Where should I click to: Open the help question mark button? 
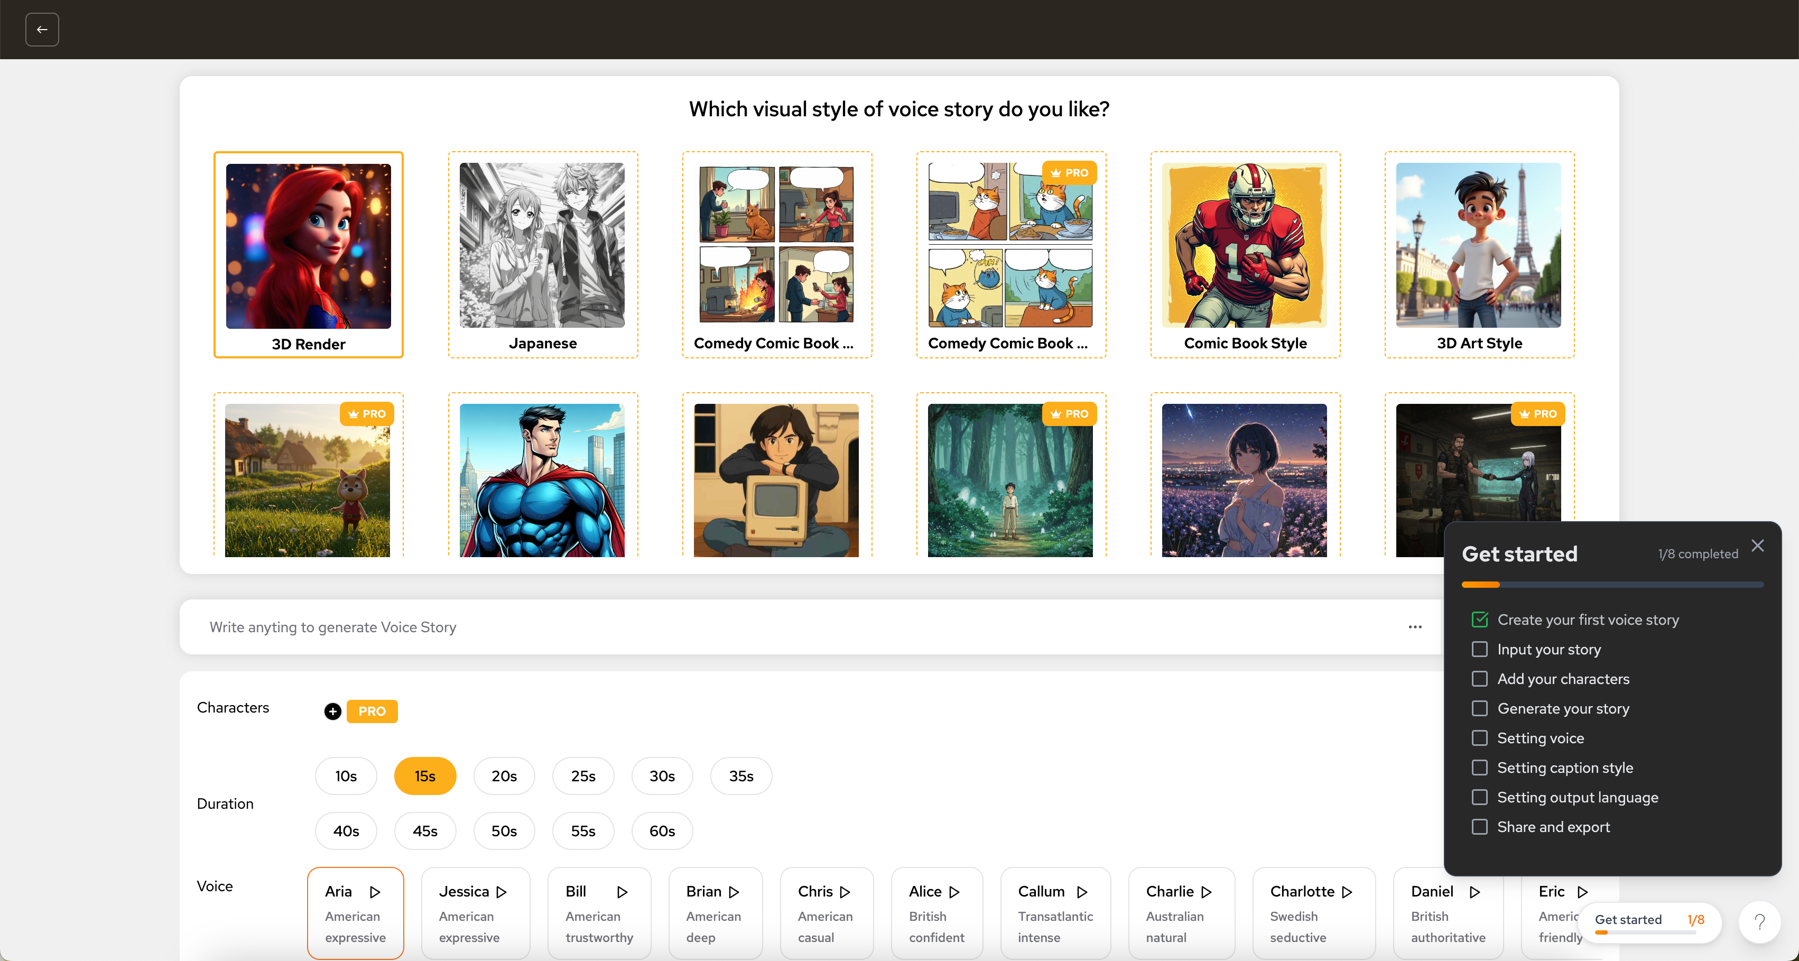point(1759,922)
